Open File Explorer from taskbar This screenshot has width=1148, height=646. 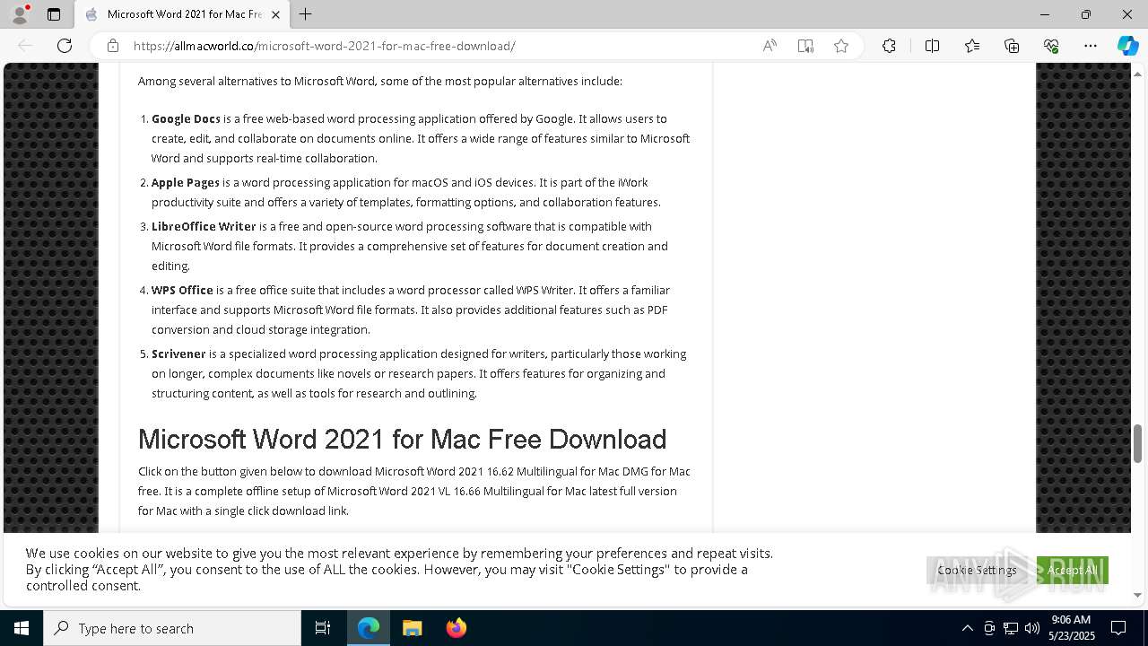click(x=412, y=628)
